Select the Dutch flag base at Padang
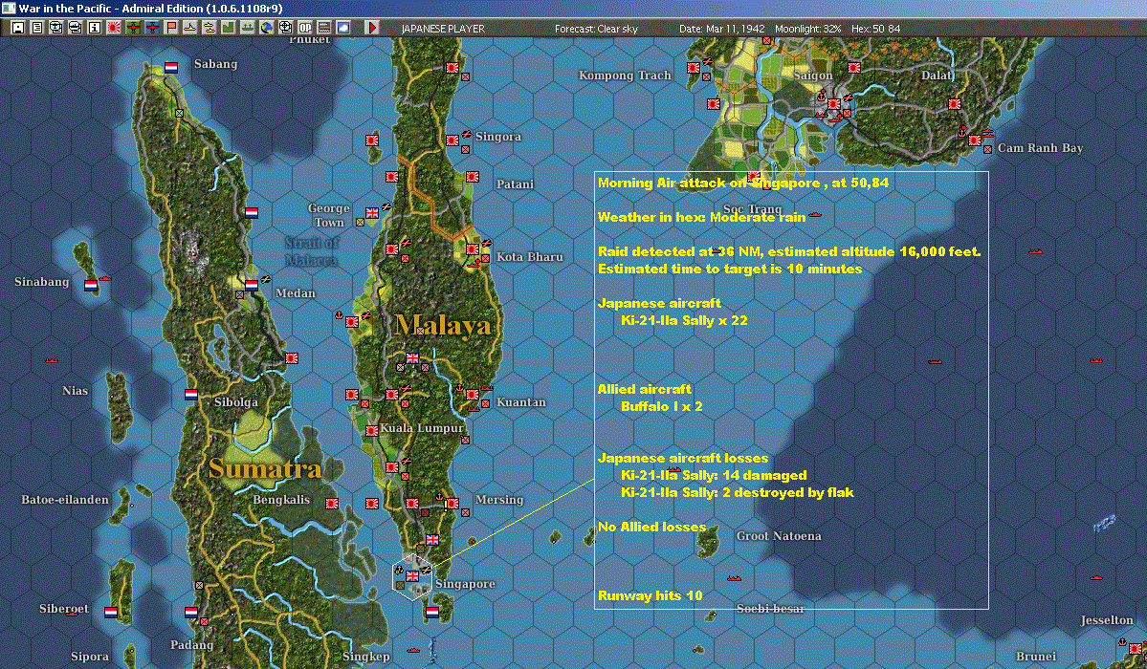1147x669 pixels. tap(191, 612)
